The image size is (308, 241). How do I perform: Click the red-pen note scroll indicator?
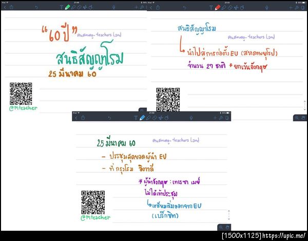(304, 105)
